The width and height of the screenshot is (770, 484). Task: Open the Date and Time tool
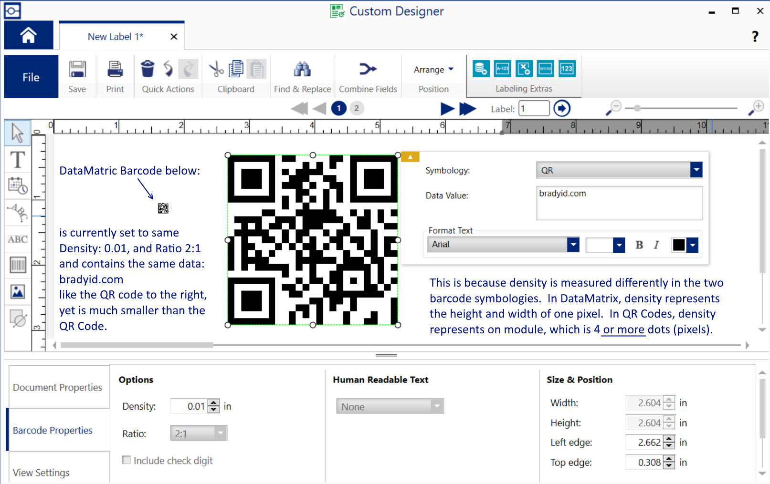[x=18, y=186]
